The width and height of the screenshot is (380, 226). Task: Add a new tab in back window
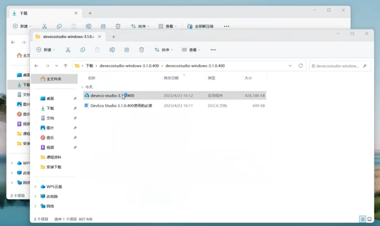[90, 13]
